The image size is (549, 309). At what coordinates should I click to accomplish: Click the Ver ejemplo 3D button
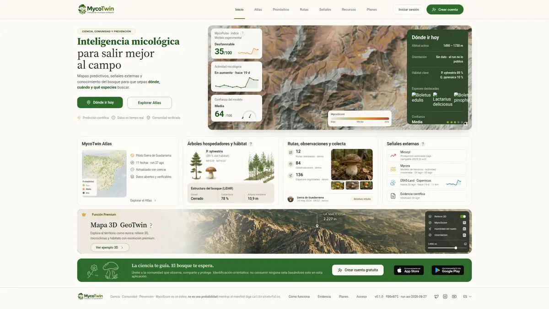[110, 247]
